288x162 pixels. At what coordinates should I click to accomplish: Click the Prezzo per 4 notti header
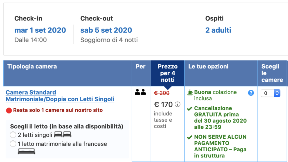pyautogui.click(x=168, y=73)
